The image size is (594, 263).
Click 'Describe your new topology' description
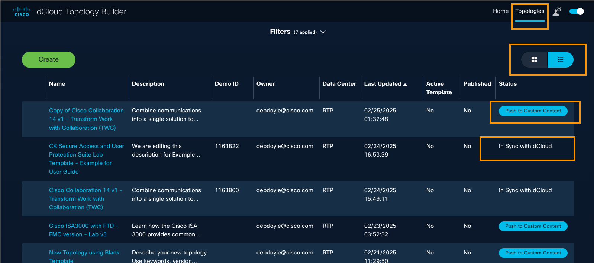click(170, 257)
